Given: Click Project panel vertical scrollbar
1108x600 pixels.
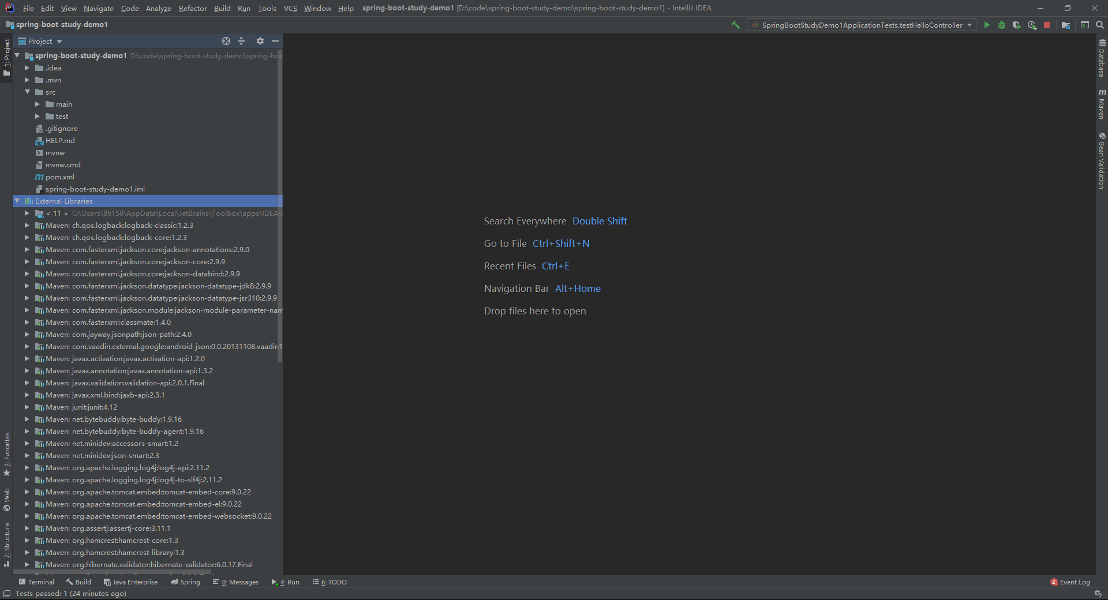Looking at the screenshot, I should [x=280, y=206].
